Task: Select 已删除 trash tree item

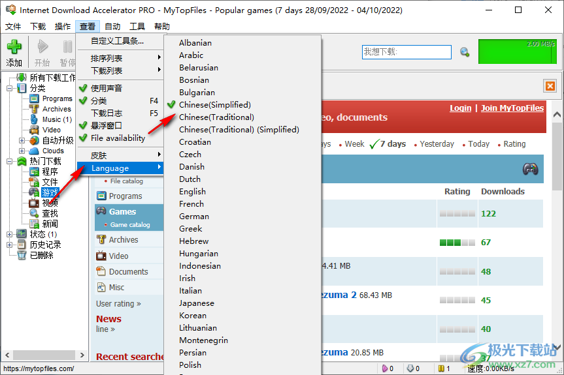Action: coord(41,255)
